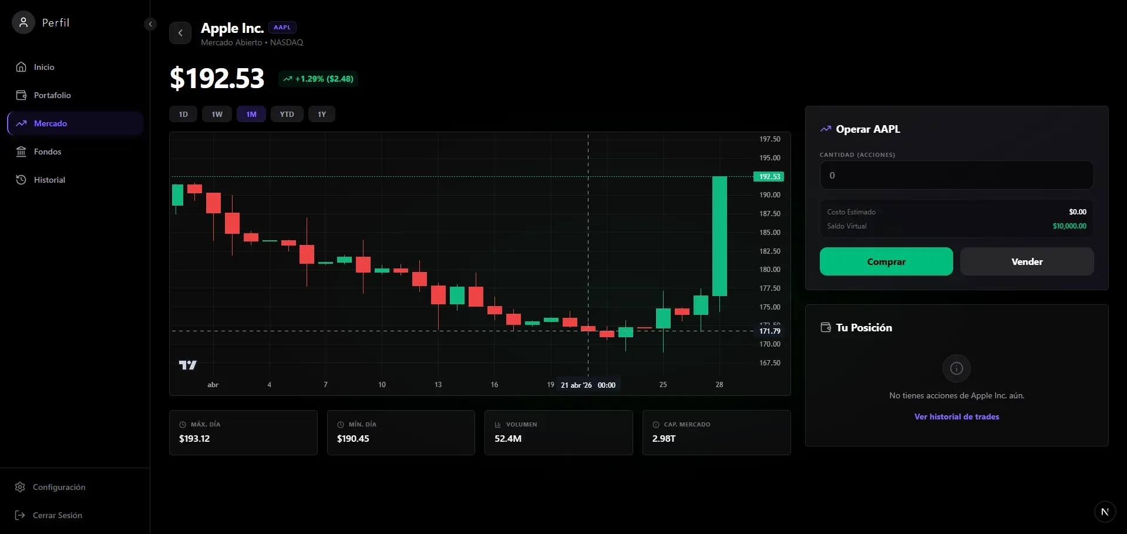This screenshot has height=534, width=1127.
Task: Click the wallet icon beside Tu Posición
Action: coord(826,327)
